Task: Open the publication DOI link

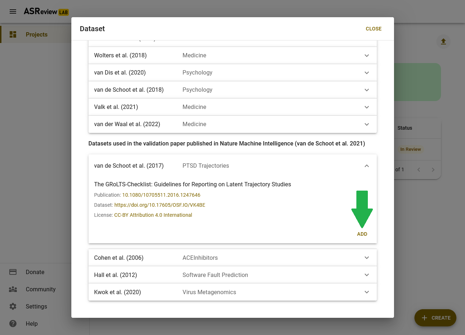Action: tap(161, 195)
